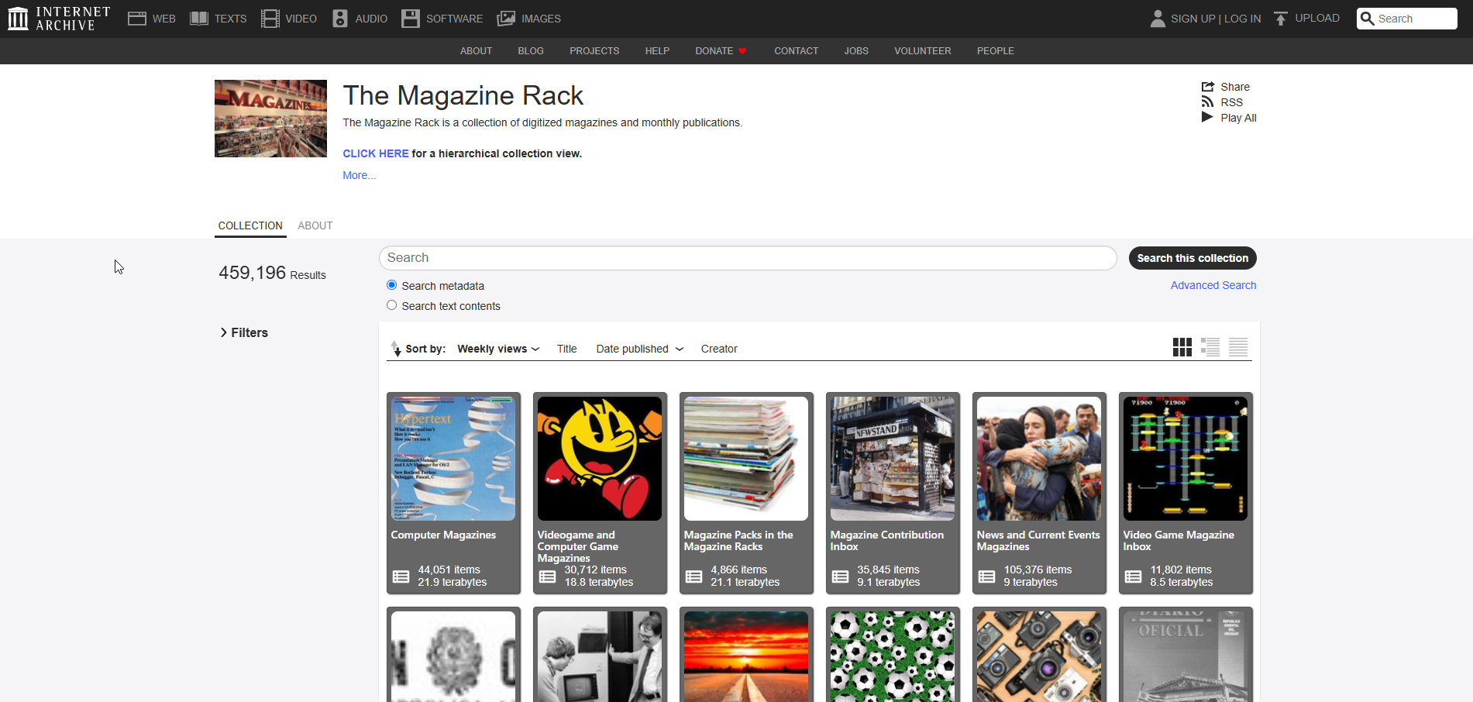The height and width of the screenshot is (702, 1473).
Task: Open BLOG in the top navigation
Action: click(x=531, y=51)
